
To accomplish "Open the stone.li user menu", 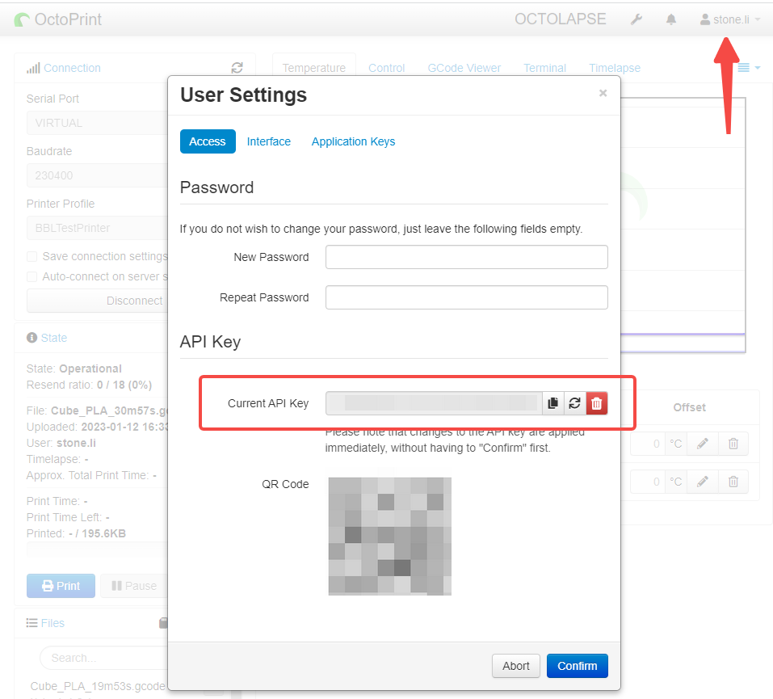I will pyautogui.click(x=730, y=19).
